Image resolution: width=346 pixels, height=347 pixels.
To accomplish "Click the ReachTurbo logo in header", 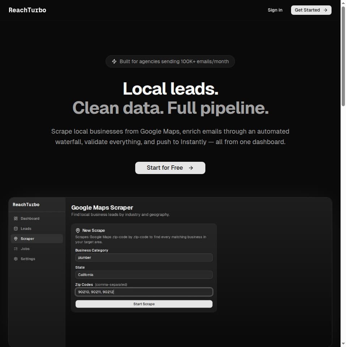I will tap(27, 10).
